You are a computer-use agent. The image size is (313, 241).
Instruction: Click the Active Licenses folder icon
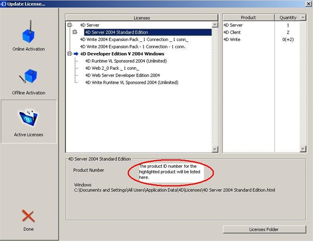pos(28,119)
